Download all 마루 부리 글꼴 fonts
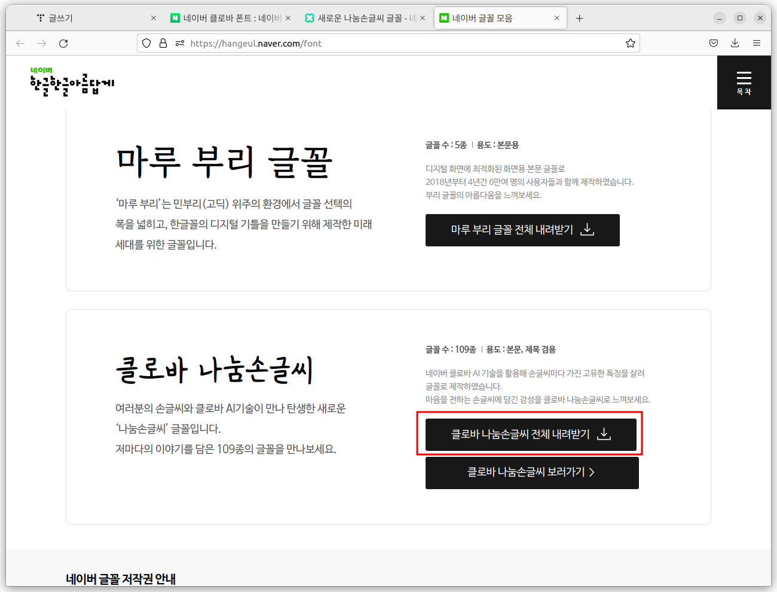 (522, 230)
